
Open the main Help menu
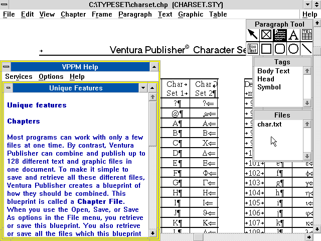[310, 15]
